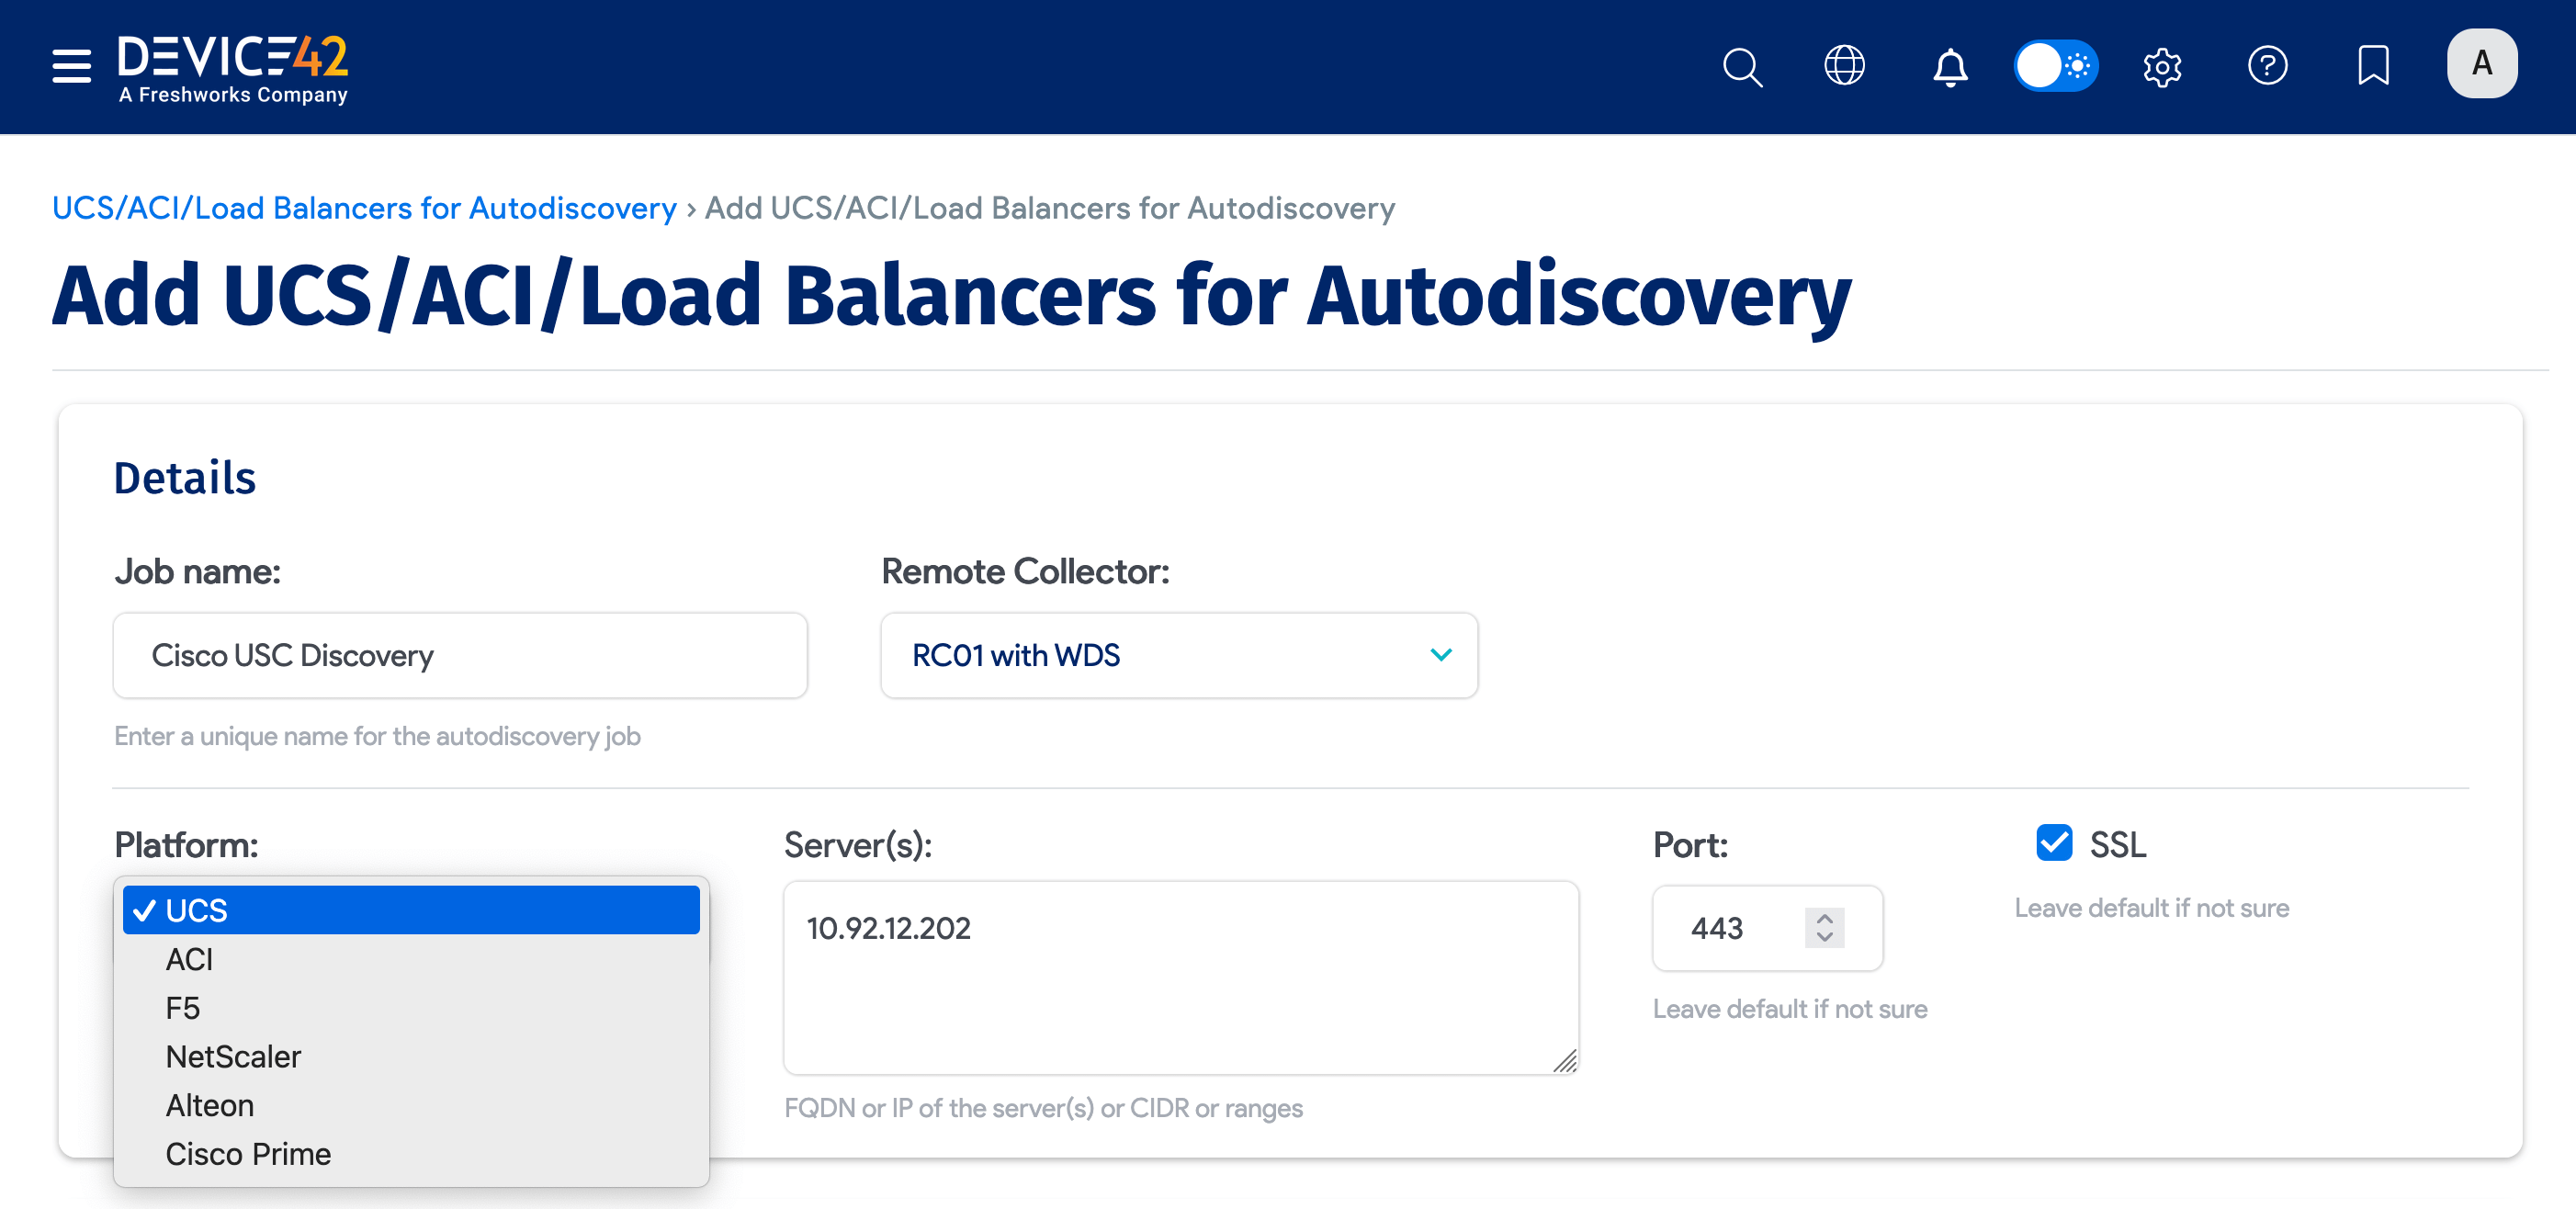The image size is (2576, 1209).
Task: Expand the Remote Collector dropdown
Action: (1178, 655)
